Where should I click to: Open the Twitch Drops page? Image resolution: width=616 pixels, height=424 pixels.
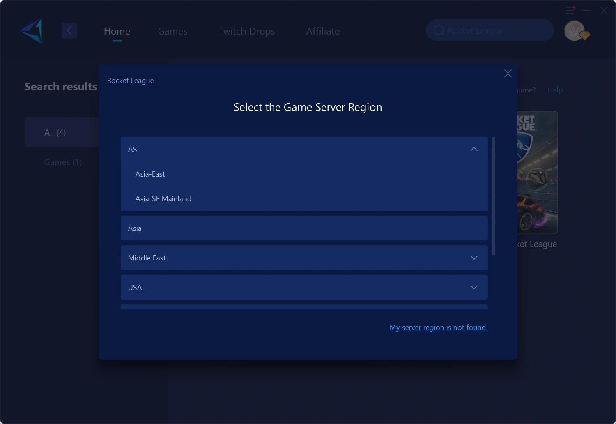246,31
